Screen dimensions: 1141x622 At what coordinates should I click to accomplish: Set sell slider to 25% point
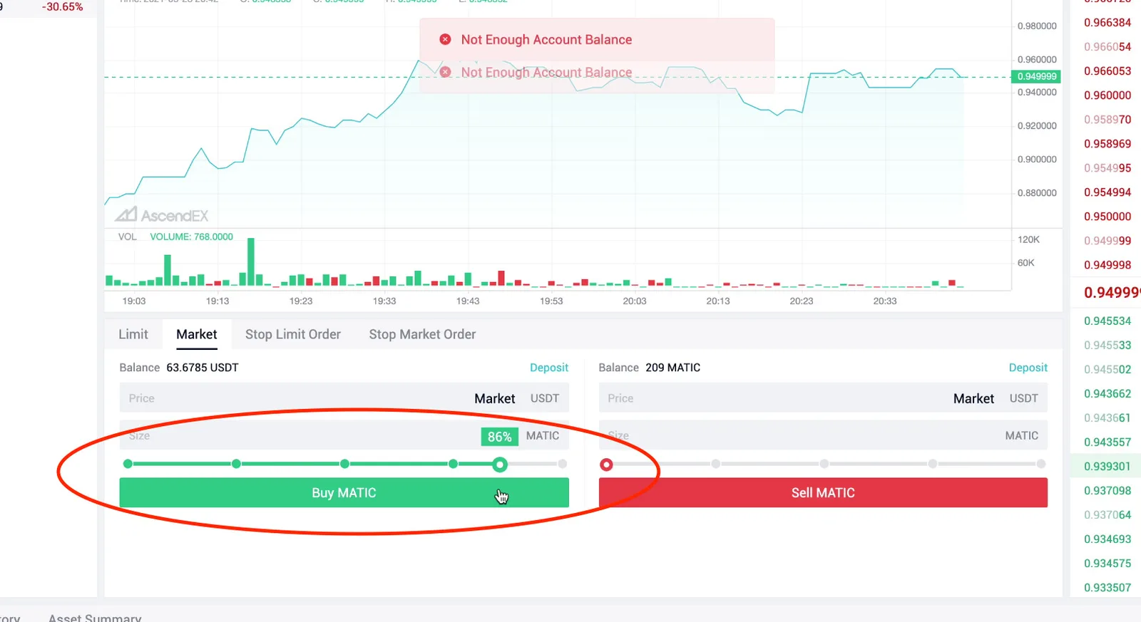pos(715,464)
